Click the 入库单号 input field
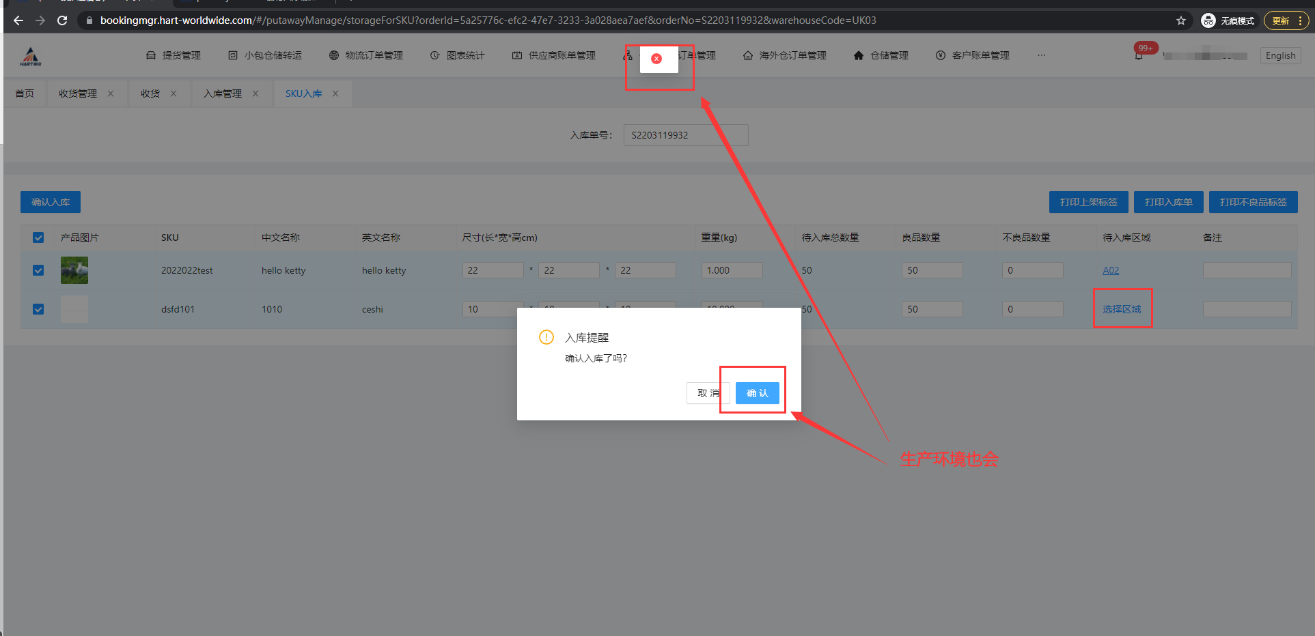The width and height of the screenshot is (1315, 636). pyautogui.click(x=685, y=135)
